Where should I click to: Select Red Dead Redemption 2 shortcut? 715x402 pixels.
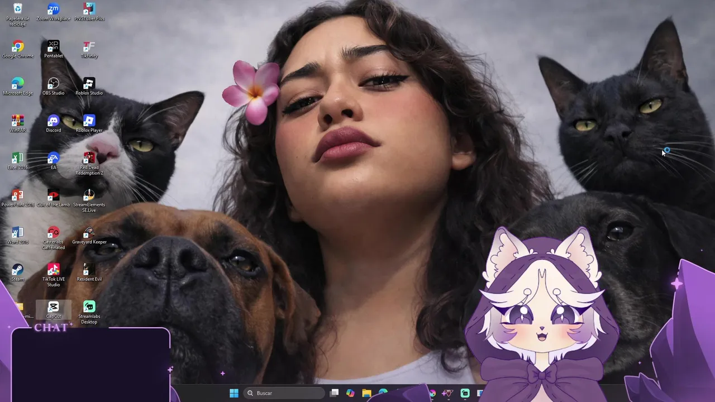coord(89,164)
